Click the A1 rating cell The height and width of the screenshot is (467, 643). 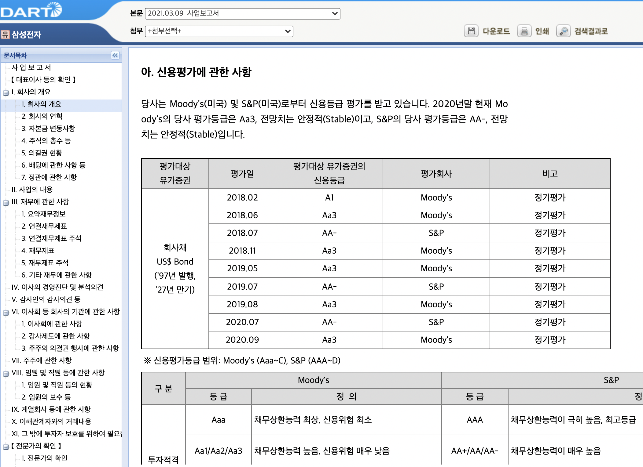coord(329,197)
